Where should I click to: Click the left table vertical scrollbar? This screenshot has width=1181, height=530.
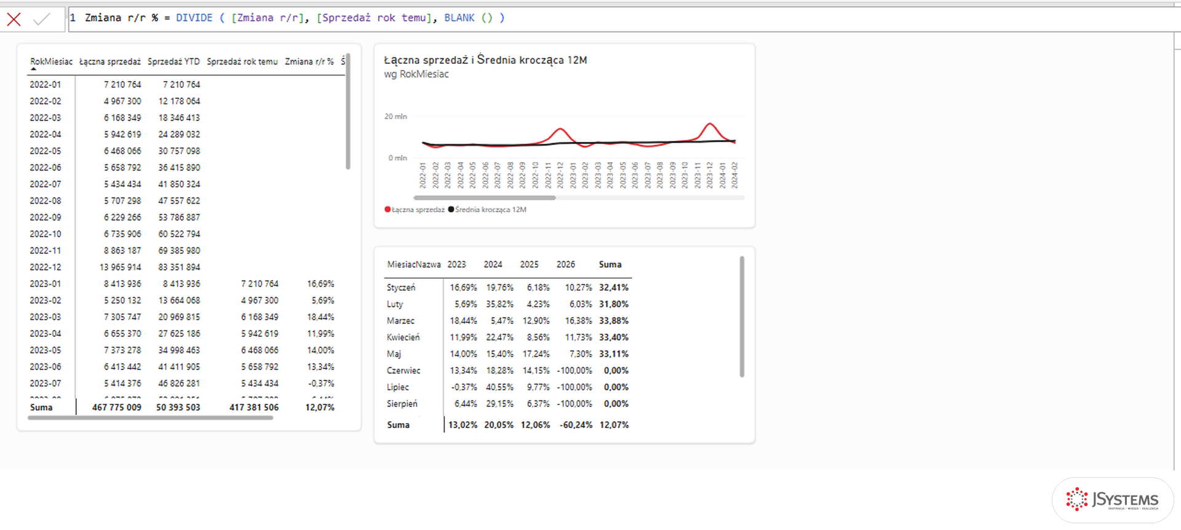348,111
